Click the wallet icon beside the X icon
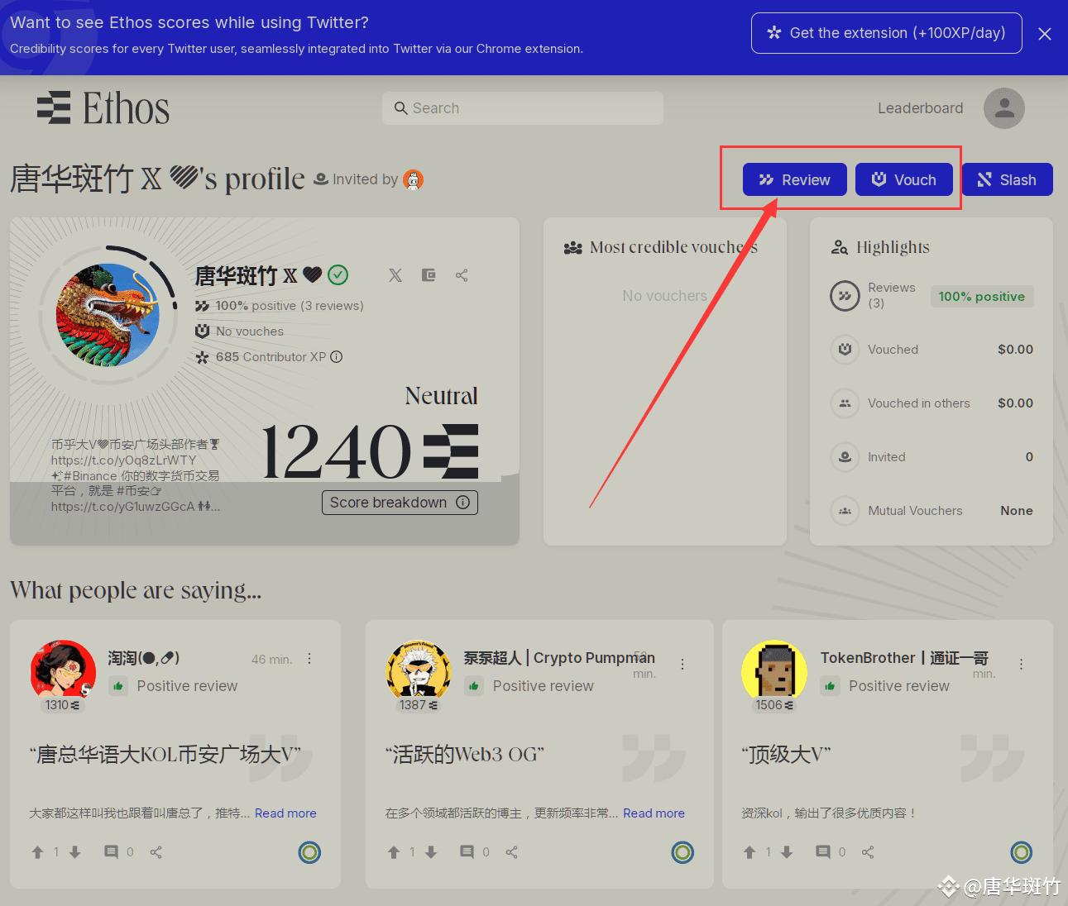The height and width of the screenshot is (906, 1068). (x=429, y=275)
